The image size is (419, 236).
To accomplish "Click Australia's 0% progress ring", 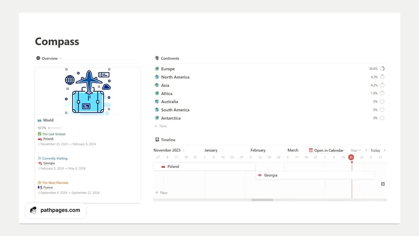I will point(382,101).
